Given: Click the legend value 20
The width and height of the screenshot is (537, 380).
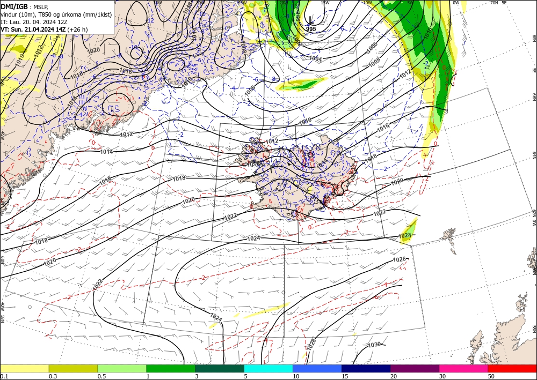Looking at the screenshot, I should [x=394, y=376].
